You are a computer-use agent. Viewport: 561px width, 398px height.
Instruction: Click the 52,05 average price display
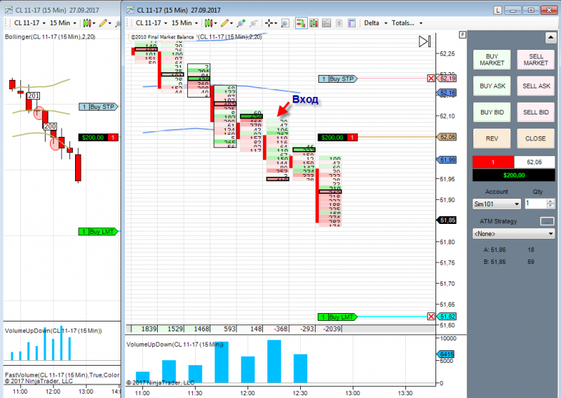[x=534, y=162]
